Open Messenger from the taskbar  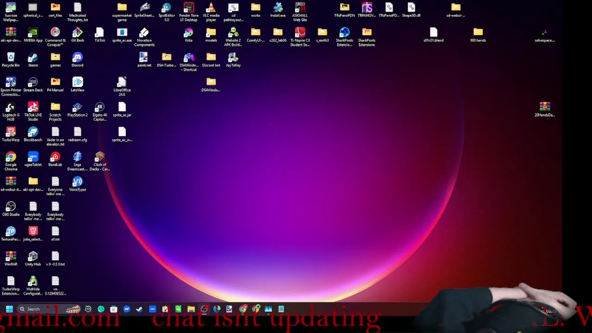click(127, 309)
